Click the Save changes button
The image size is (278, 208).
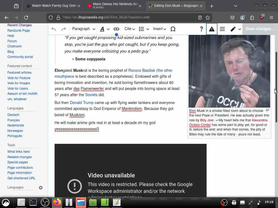260,29
